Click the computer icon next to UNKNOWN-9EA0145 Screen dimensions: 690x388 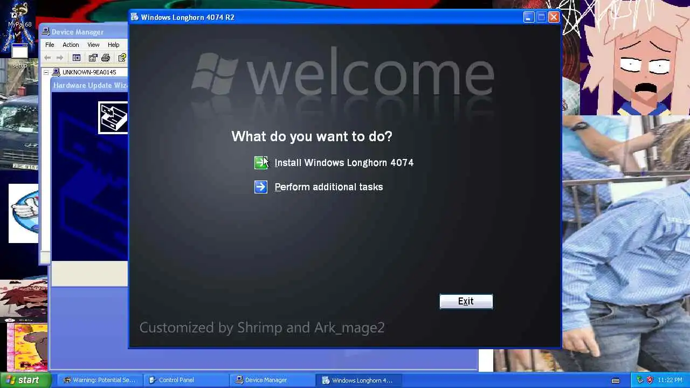[56, 72]
